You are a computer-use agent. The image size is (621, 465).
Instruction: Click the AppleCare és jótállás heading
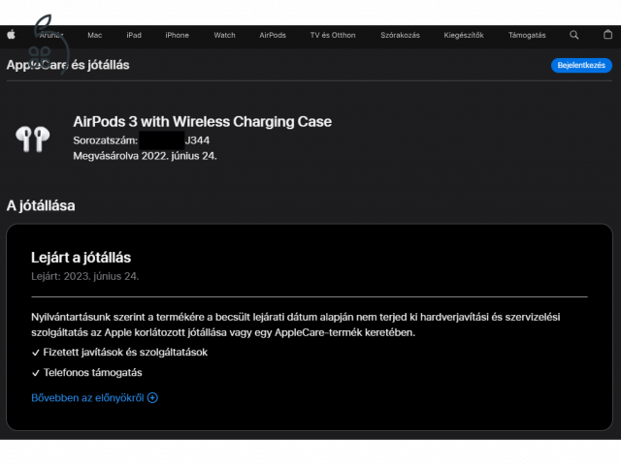68,65
